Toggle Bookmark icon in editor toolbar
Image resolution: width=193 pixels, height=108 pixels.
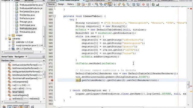coord(128,4)
